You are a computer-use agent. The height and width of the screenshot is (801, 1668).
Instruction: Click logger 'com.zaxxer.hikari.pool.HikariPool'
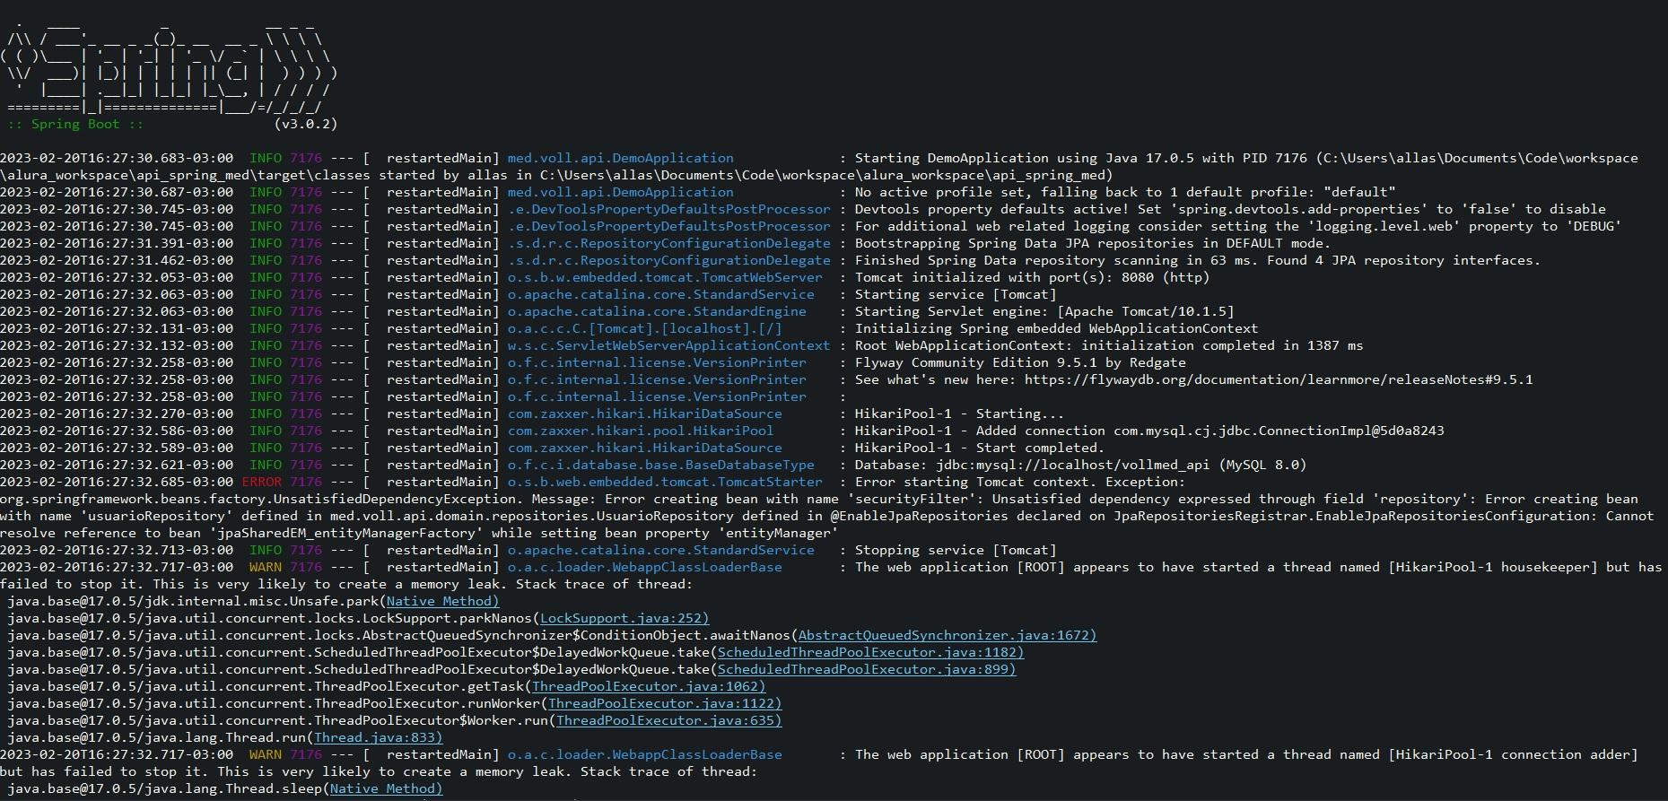click(641, 431)
